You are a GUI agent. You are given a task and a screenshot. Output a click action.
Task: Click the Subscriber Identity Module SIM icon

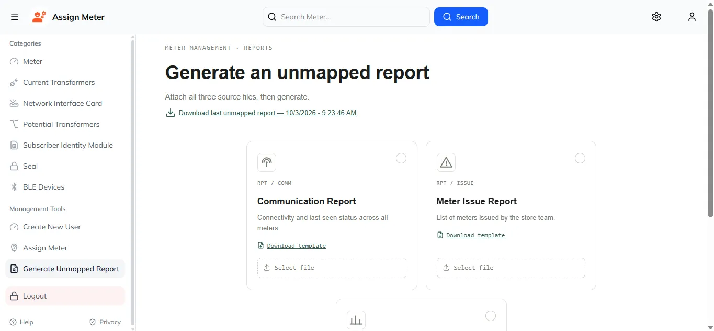[x=14, y=145]
